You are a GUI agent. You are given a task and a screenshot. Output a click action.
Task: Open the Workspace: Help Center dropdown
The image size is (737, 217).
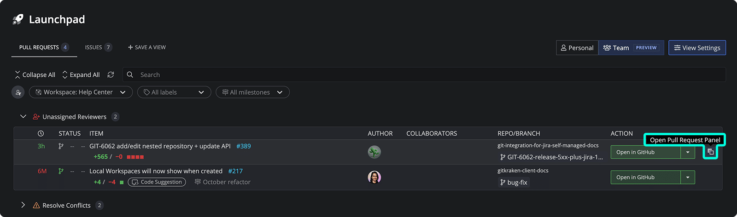click(x=81, y=92)
